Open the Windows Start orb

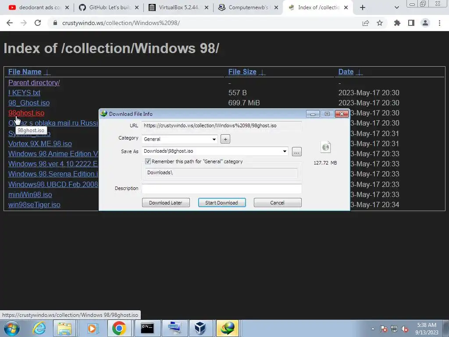(x=12, y=328)
